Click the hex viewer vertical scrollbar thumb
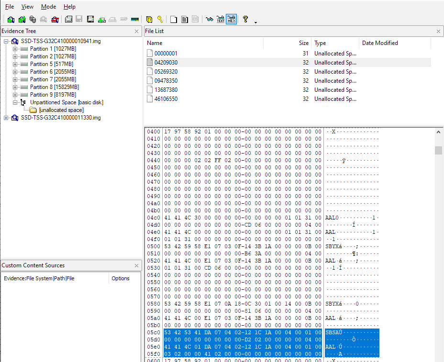This screenshot has height=362, width=444. (438, 151)
